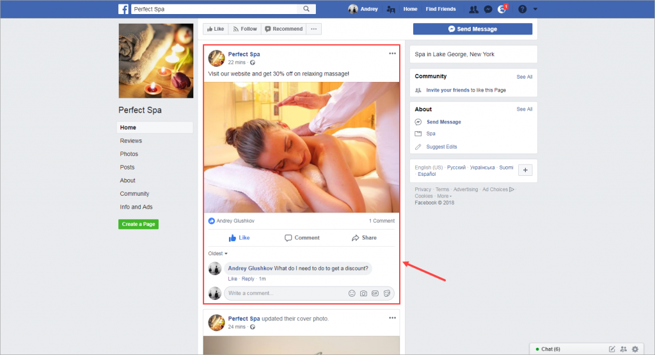This screenshot has height=355, width=655.
Task: Create new group icon in chat bar
Action: point(623,349)
